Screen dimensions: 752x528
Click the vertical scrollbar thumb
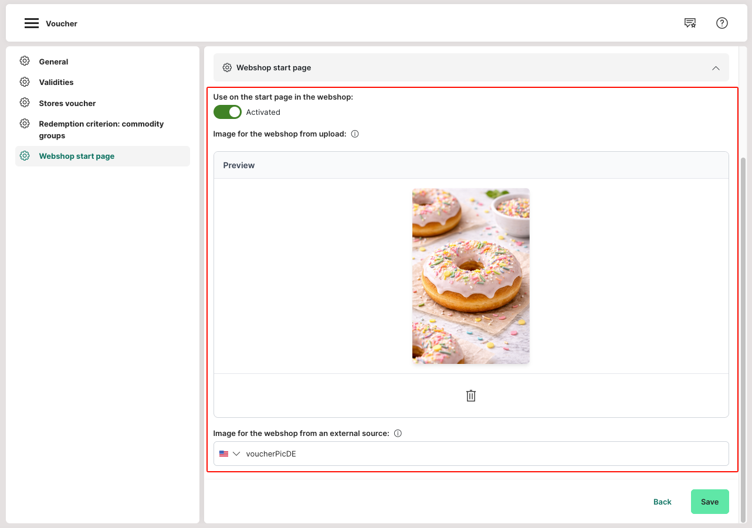[744, 339]
